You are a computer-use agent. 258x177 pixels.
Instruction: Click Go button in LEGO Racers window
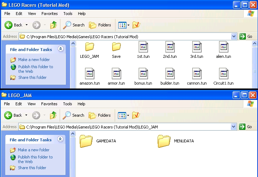[246, 36]
